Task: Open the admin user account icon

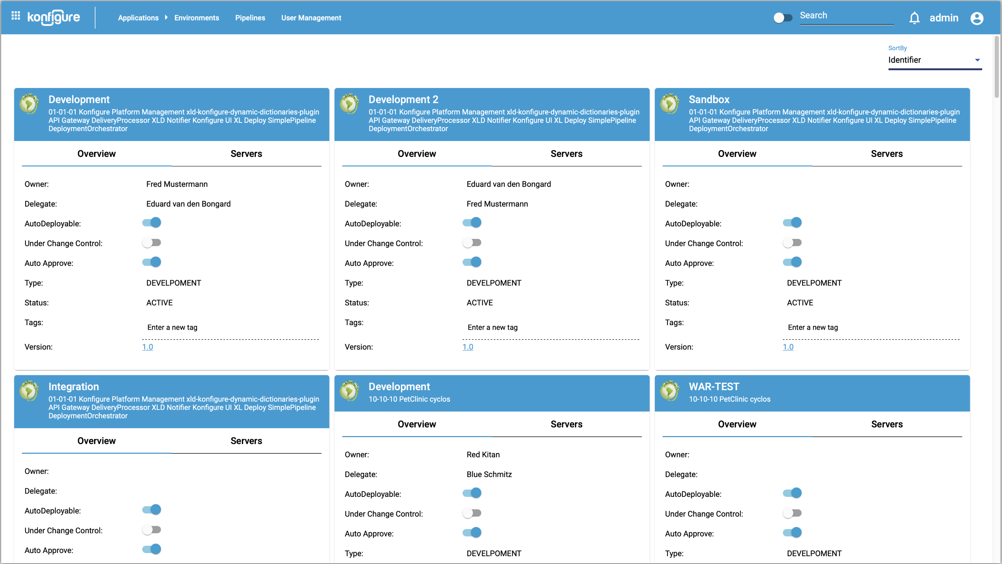Action: (977, 18)
